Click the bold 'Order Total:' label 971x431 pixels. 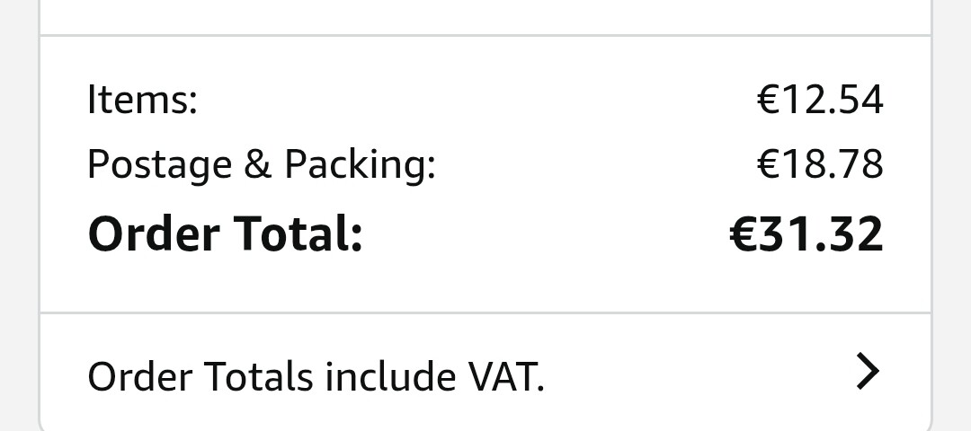(x=225, y=233)
